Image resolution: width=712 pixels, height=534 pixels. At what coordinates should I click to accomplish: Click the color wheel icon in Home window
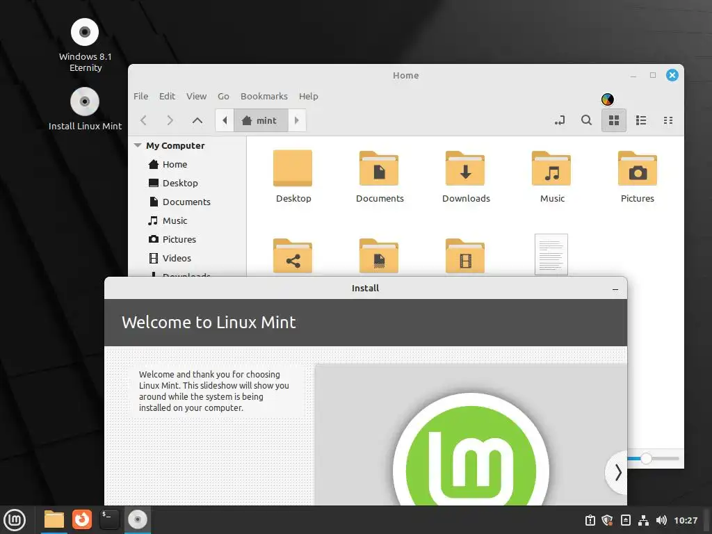[608, 99]
